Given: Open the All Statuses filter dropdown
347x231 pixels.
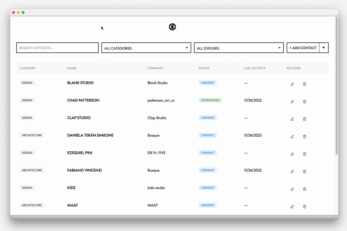Looking at the screenshot, I should click(x=239, y=48).
